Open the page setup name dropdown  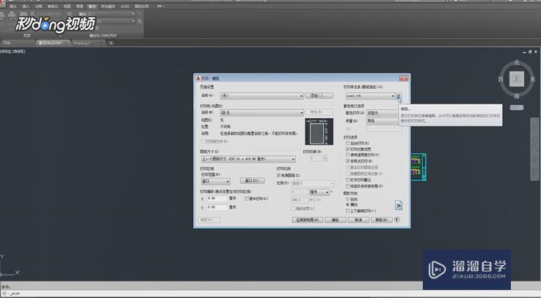(x=262, y=96)
